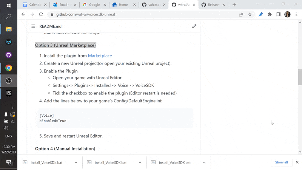Open the Windows Start menu
302x170 pixels.
tap(8, 5)
